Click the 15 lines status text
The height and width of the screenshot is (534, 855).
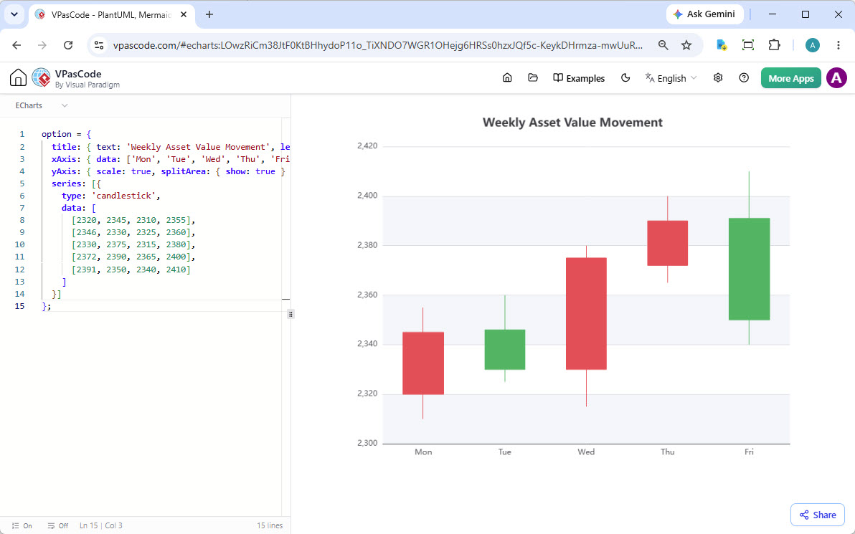(x=270, y=526)
